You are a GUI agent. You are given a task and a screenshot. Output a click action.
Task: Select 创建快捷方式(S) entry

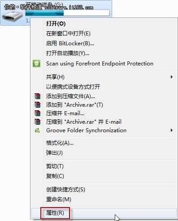(x=65, y=190)
